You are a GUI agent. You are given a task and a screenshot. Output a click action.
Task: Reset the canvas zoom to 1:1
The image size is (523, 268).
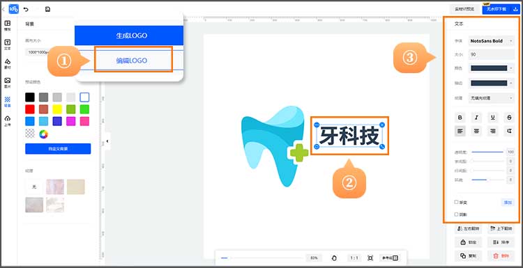[354, 258]
